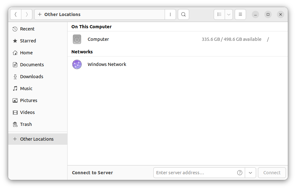The image size is (296, 189).
Task: Open Videos folder in sidebar
Action: click(x=38, y=112)
